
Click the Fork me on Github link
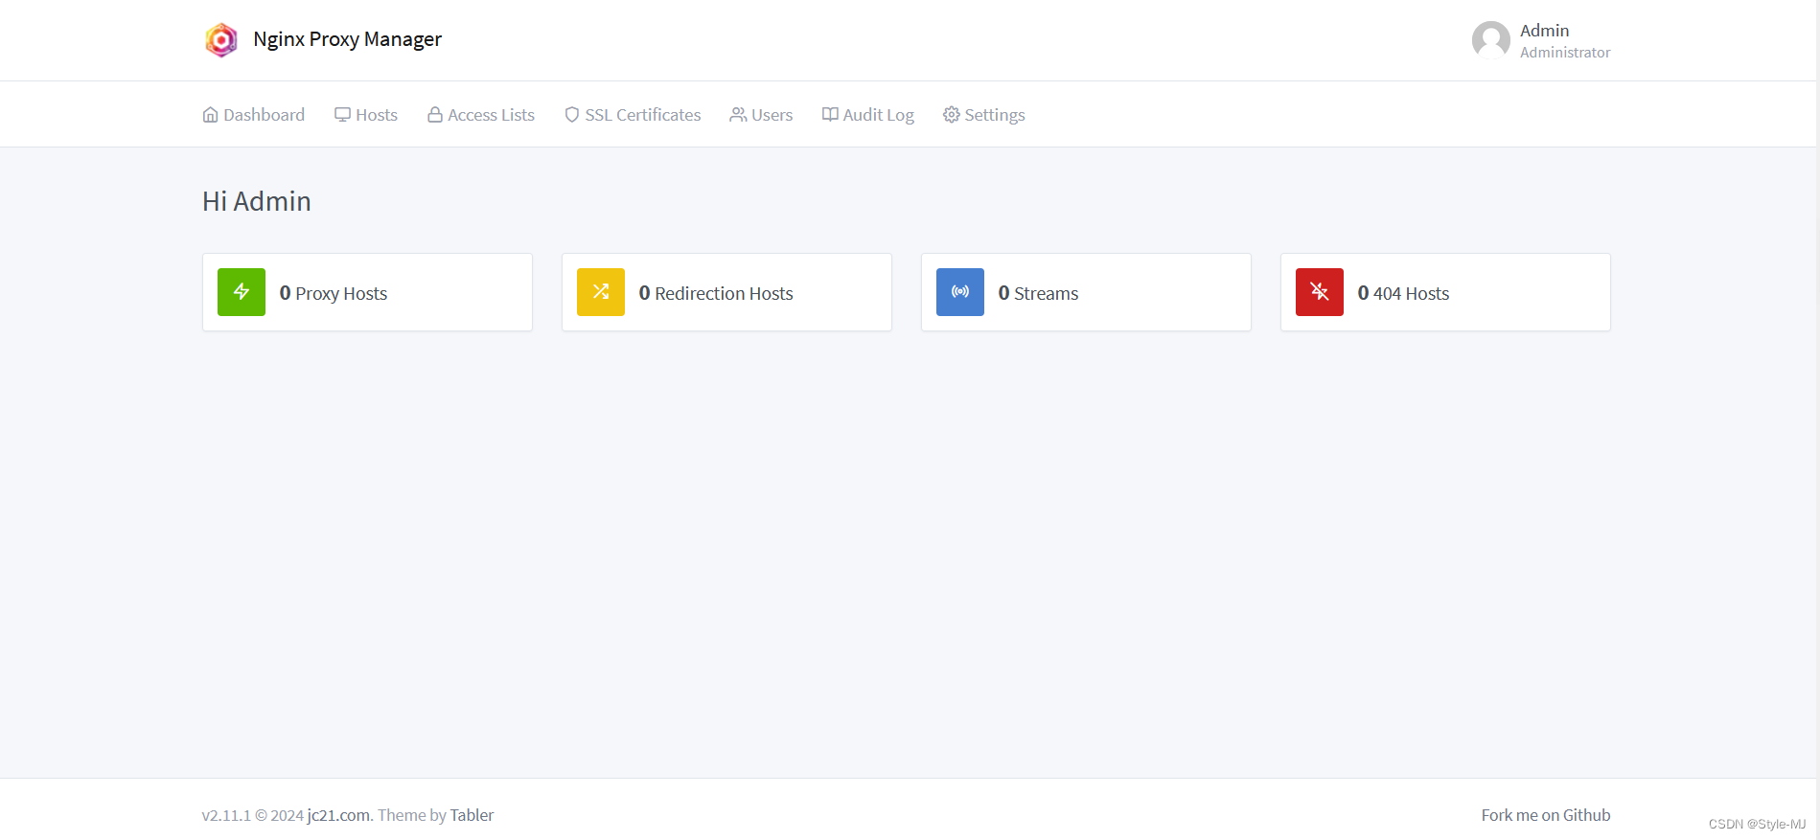coord(1546,815)
